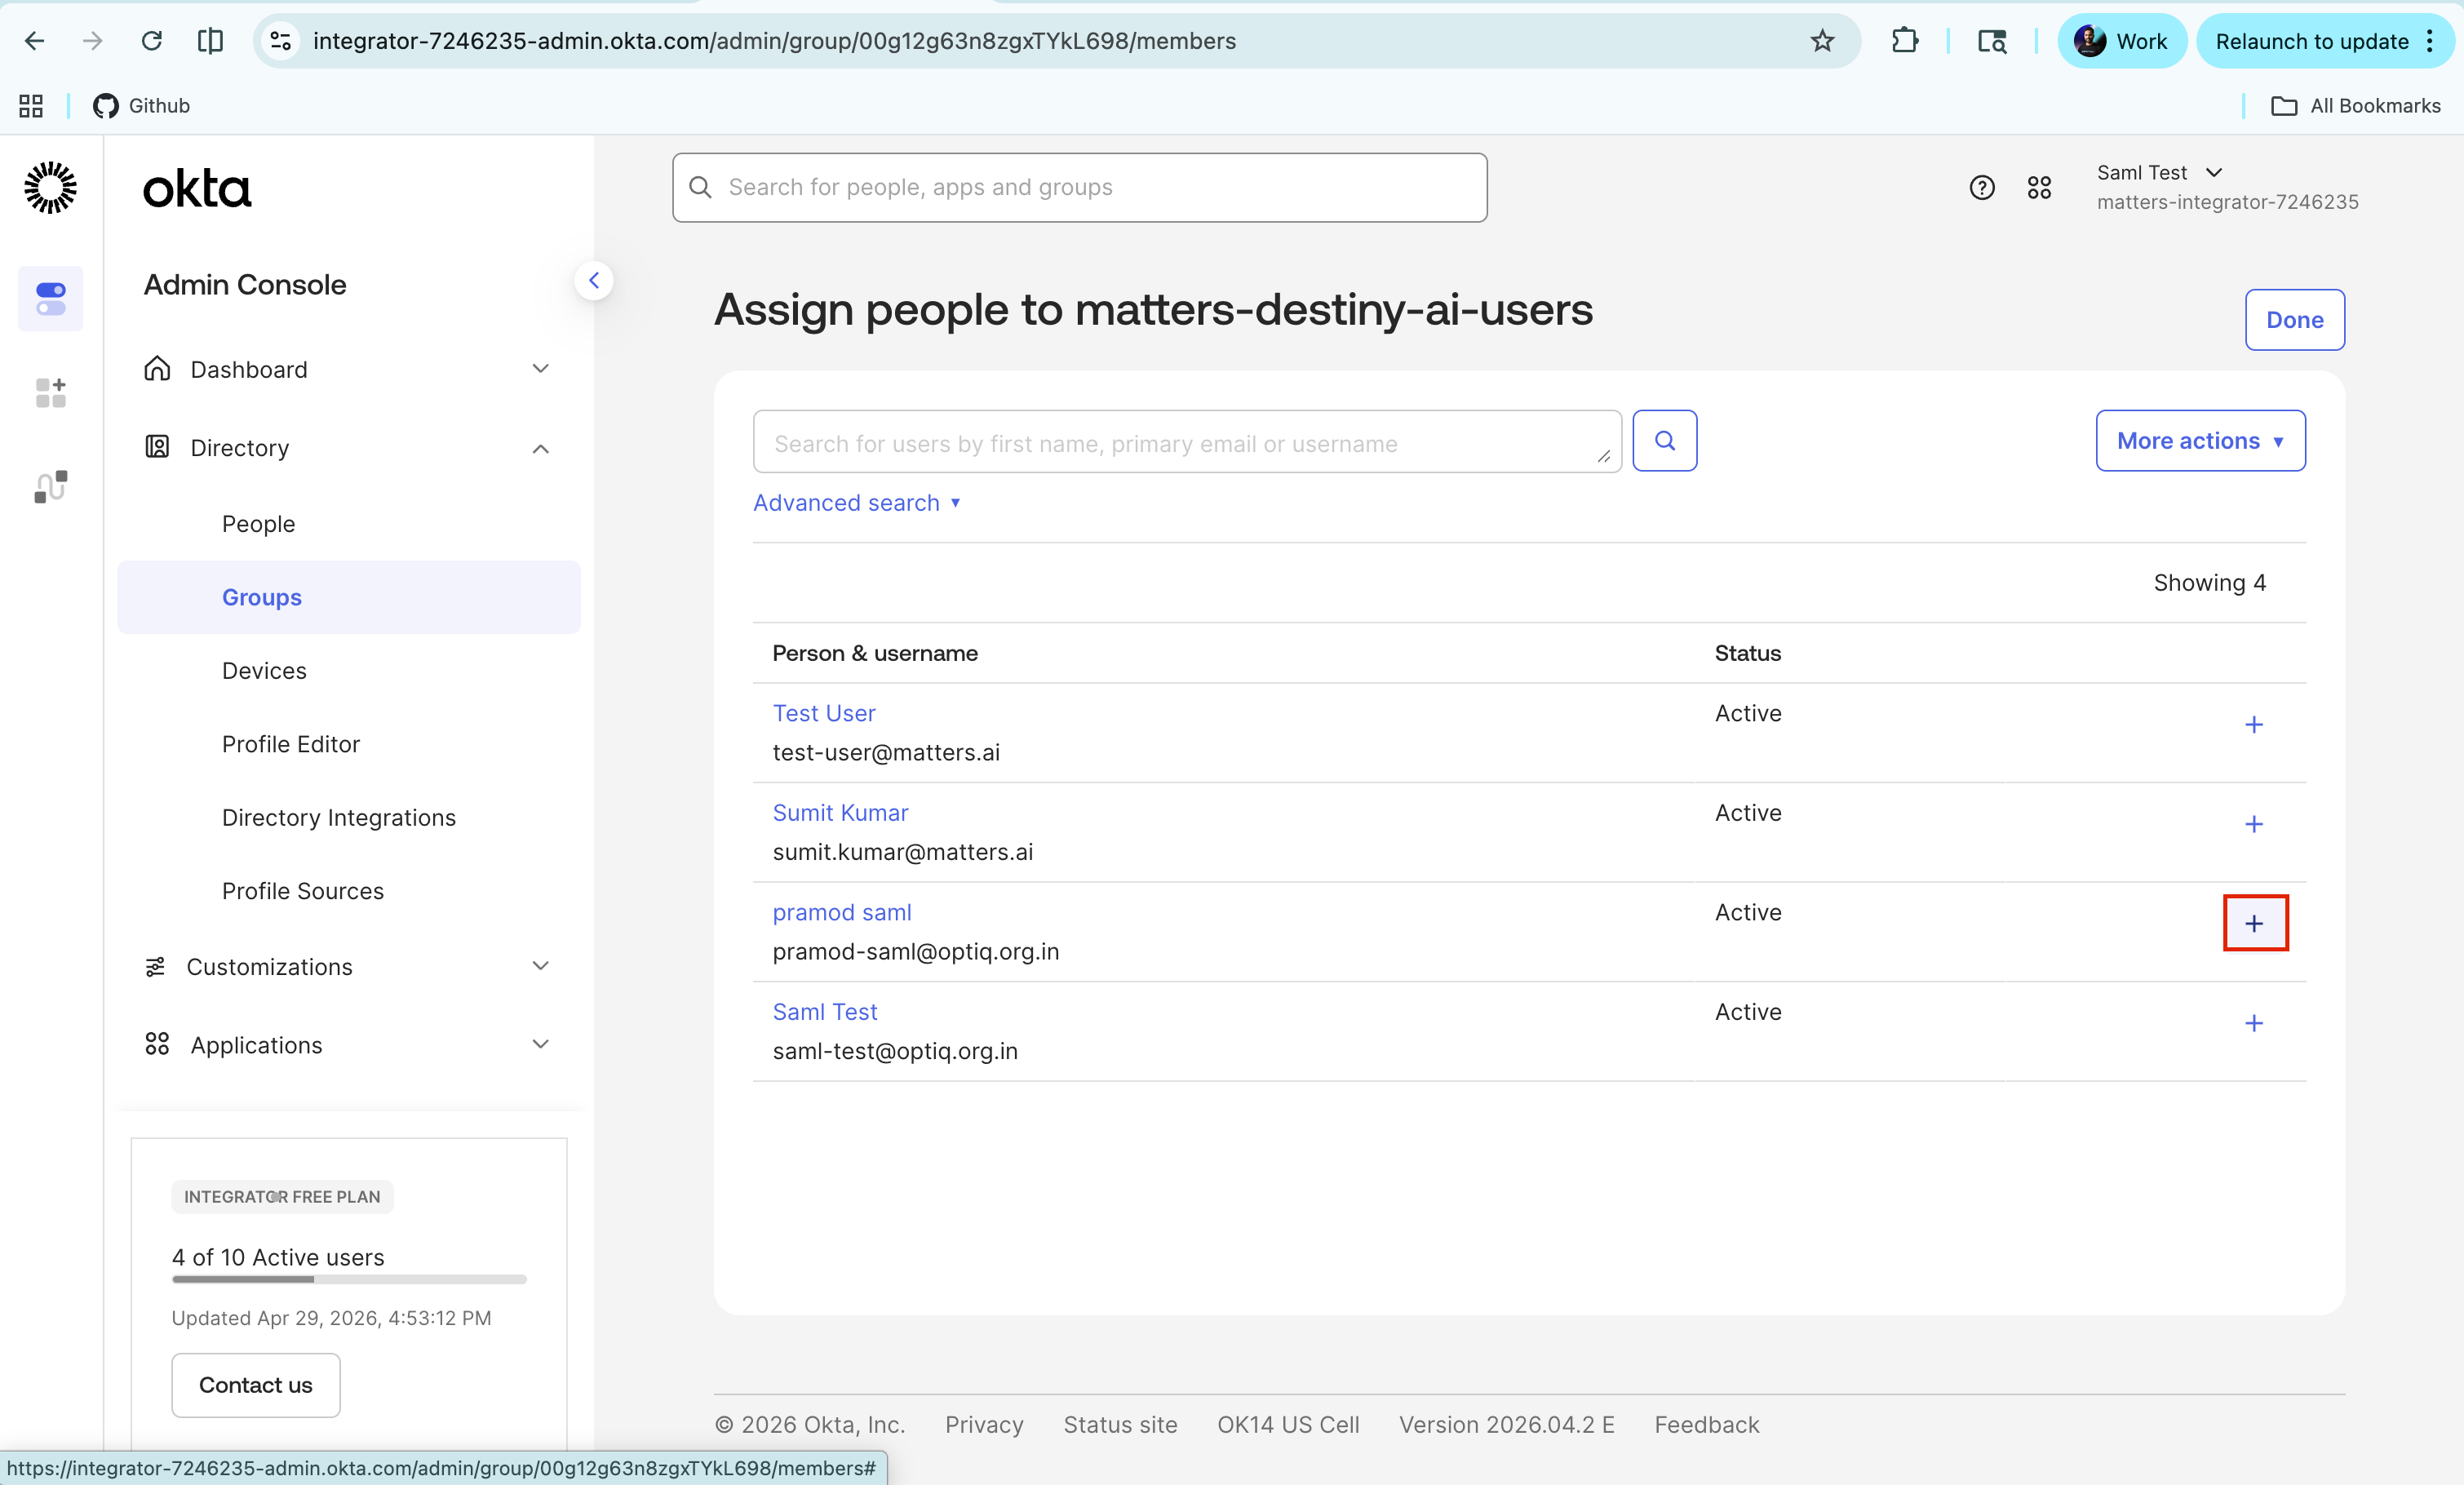Open the Saml Test account dropdown
The image size is (2464, 1485).
(x=2227, y=187)
